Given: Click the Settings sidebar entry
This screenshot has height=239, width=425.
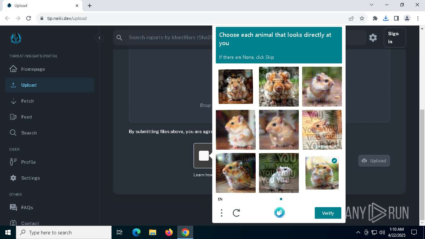Looking at the screenshot, I should 50,178.
